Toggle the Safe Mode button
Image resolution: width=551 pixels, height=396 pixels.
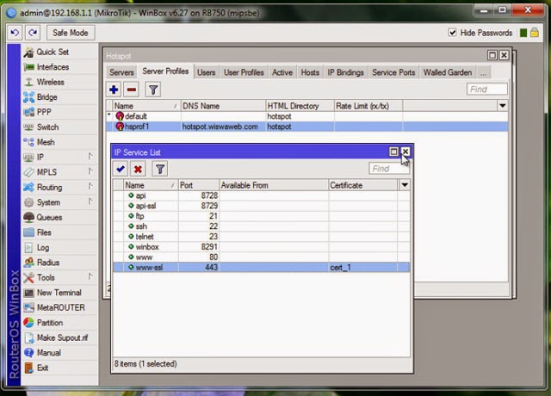(x=71, y=33)
